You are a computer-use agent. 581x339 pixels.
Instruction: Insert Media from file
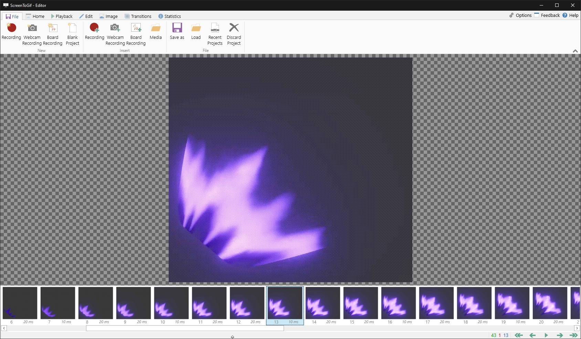pyautogui.click(x=156, y=32)
